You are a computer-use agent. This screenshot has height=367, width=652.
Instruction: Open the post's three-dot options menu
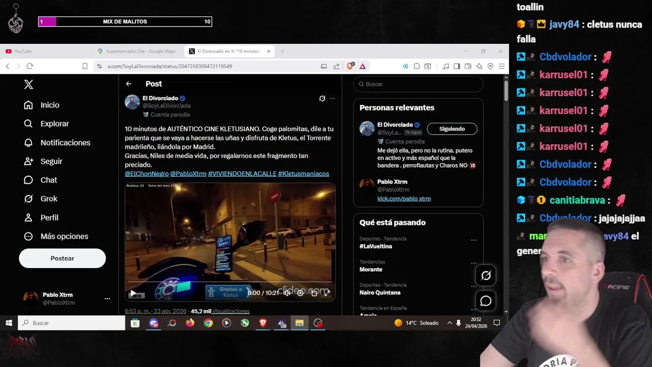click(x=332, y=98)
